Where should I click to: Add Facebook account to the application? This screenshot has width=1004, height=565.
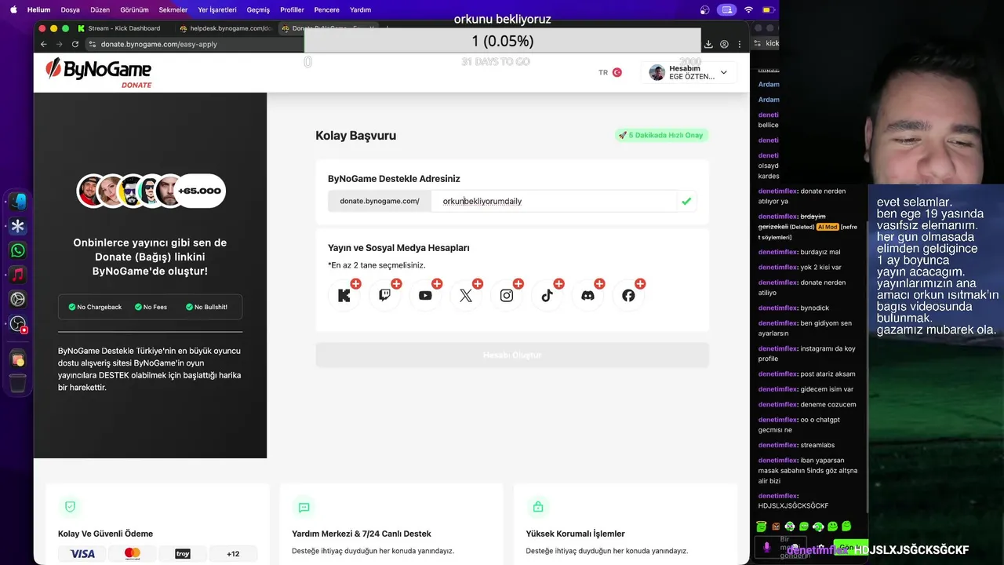click(629, 295)
